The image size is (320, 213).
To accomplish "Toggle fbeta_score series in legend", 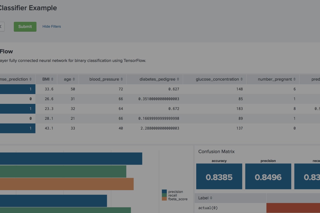I will [178, 199].
